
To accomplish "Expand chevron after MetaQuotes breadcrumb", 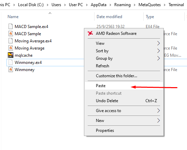I will click(164, 5).
